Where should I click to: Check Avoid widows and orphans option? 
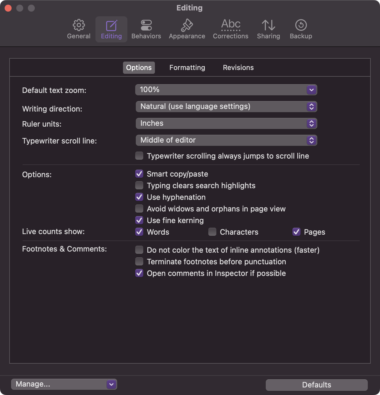(140, 209)
